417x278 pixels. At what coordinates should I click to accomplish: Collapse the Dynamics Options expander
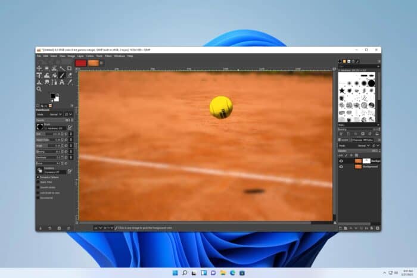pyautogui.click(x=38, y=177)
